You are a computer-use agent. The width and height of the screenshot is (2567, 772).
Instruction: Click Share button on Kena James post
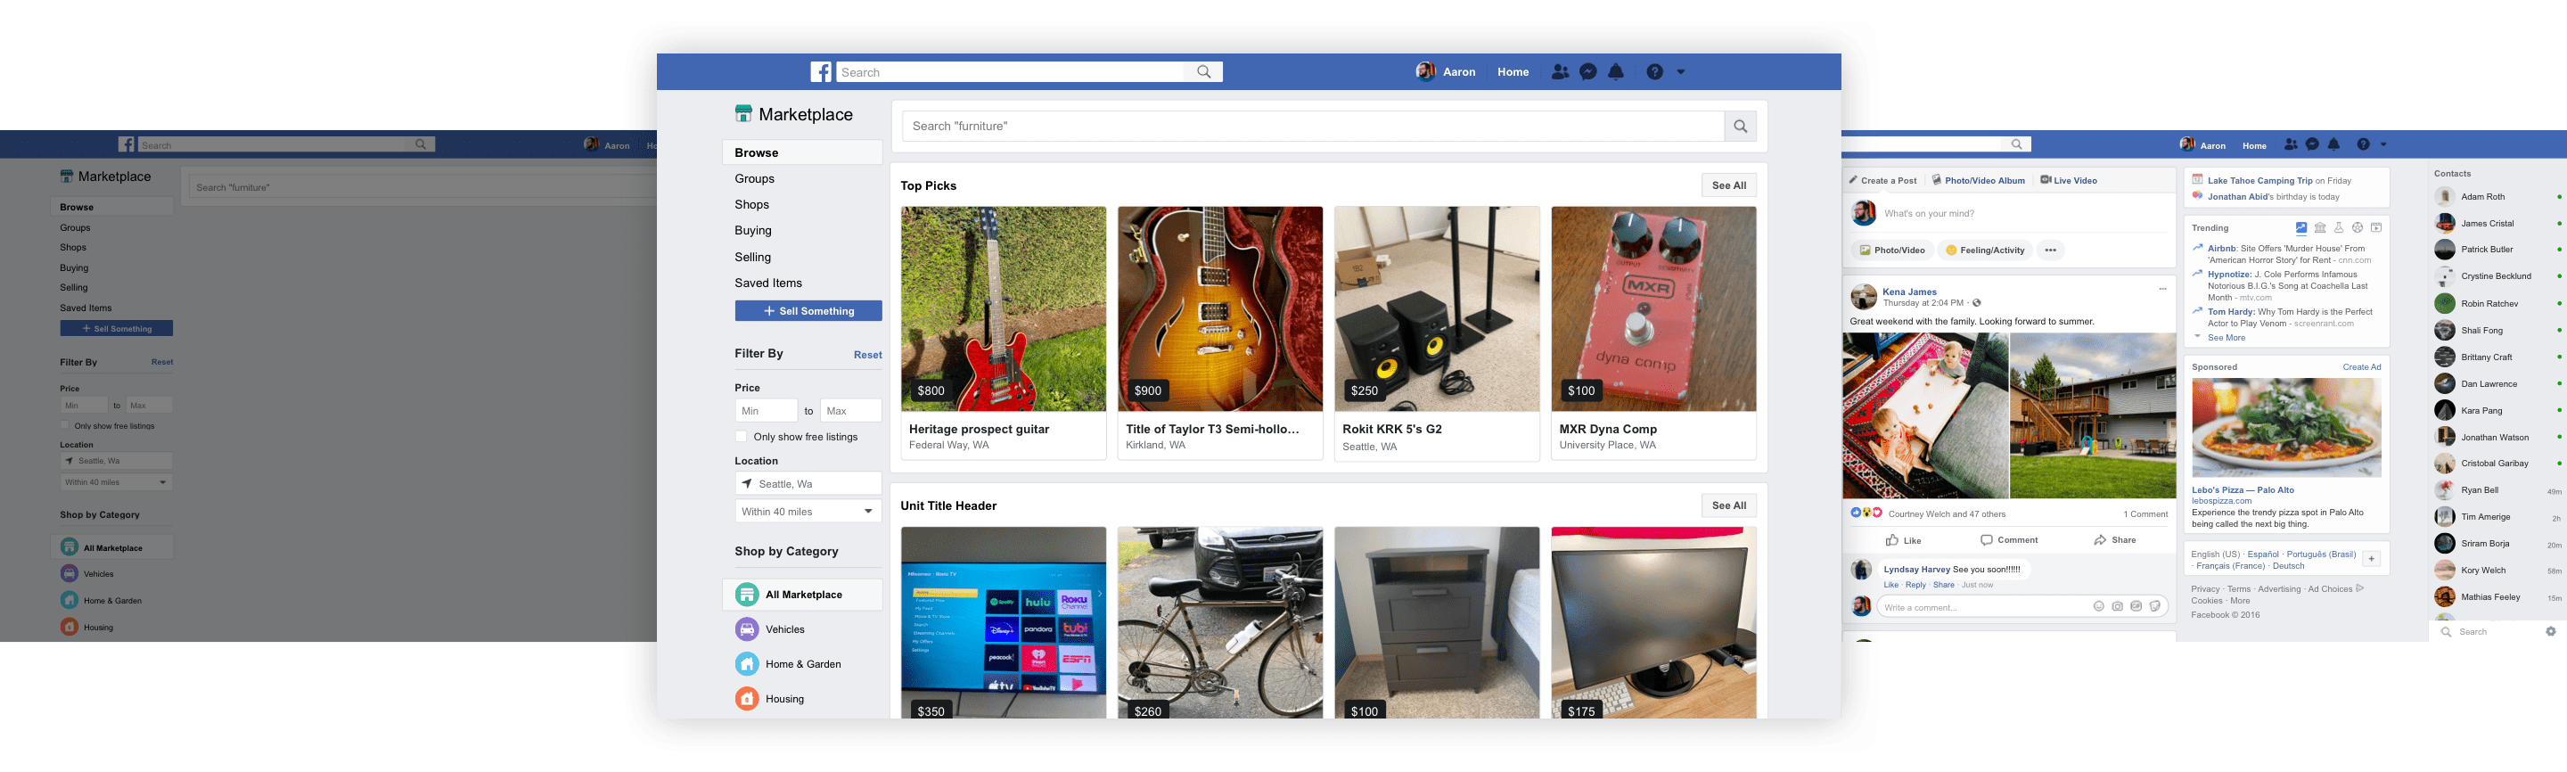[x=2114, y=540]
